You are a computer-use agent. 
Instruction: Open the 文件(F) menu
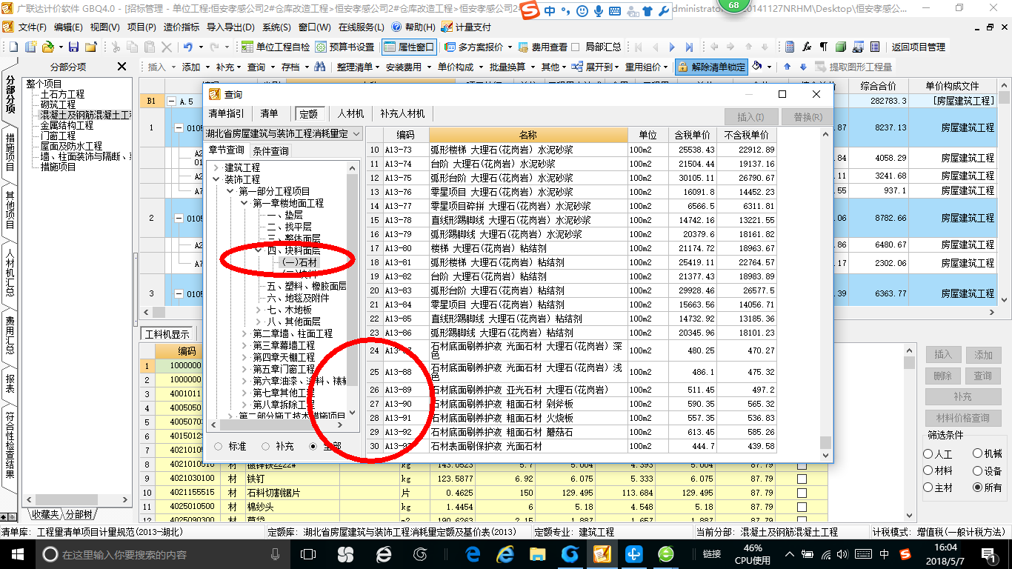click(x=33, y=27)
